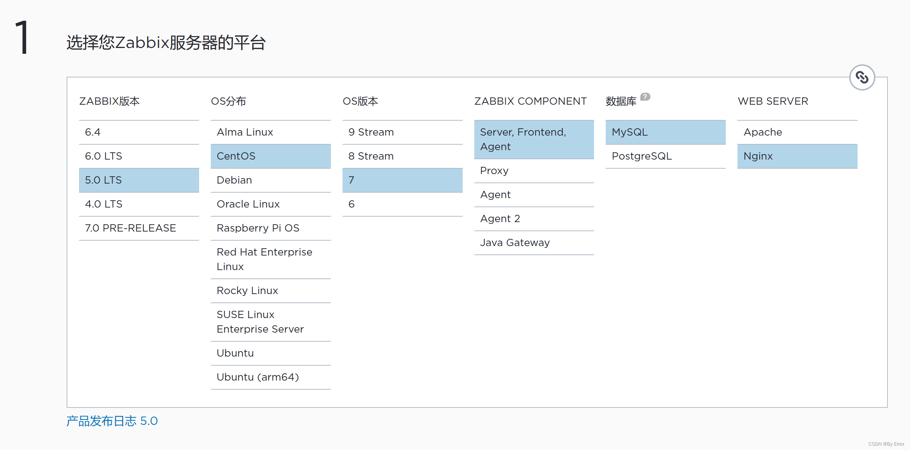910x450 pixels.
Task: Select the Proxy component
Action: pos(534,171)
